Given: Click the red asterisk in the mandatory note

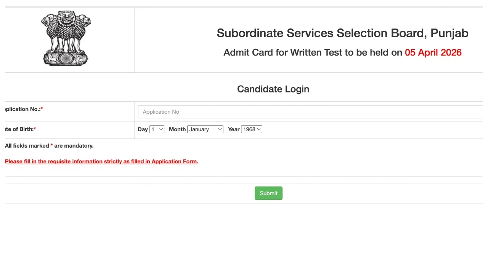Looking at the screenshot, I should pos(51,146).
